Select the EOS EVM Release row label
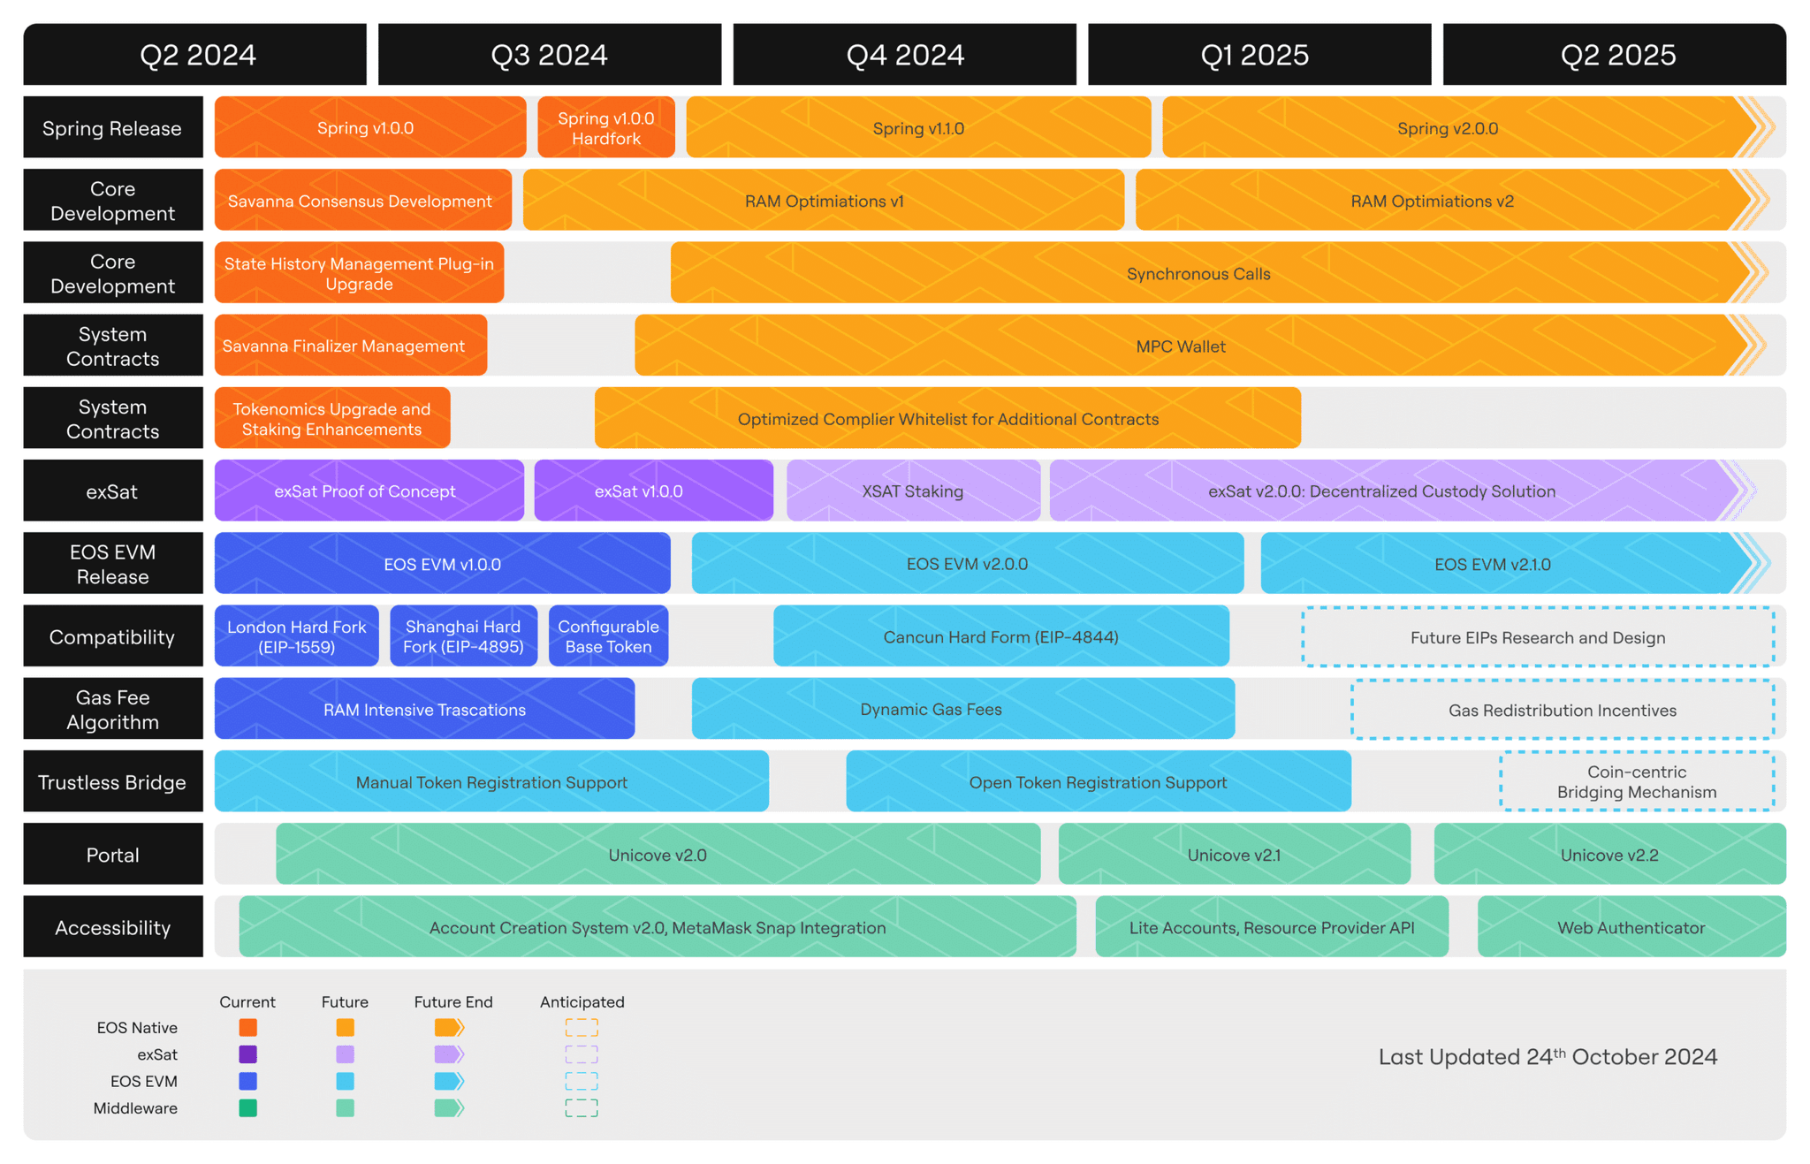This screenshot has height=1164, width=1810. tap(113, 564)
